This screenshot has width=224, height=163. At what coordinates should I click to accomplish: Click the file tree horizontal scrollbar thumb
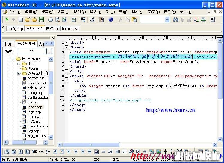(x=24, y=142)
